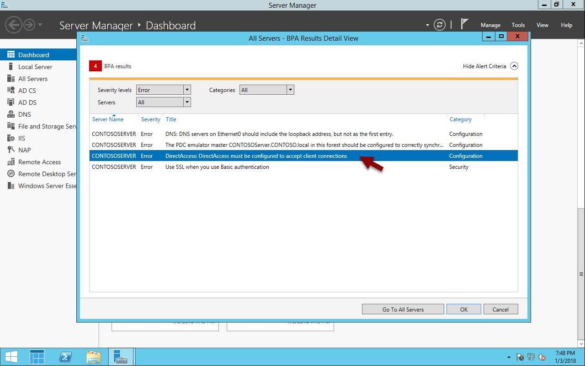
Task: Select the DNS loopback address error row
Action: (303, 134)
